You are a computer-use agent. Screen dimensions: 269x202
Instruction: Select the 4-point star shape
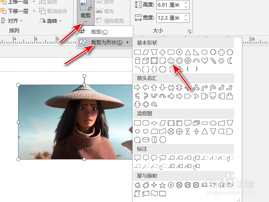click(154, 185)
